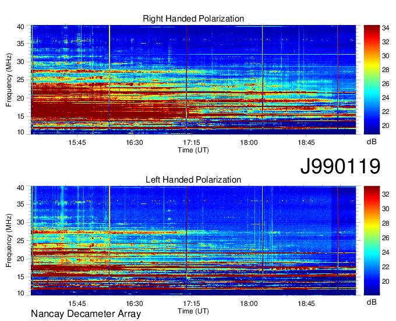The image size is (396, 321).
Task: Click the Left Handed Polarization title
Action: (x=193, y=180)
